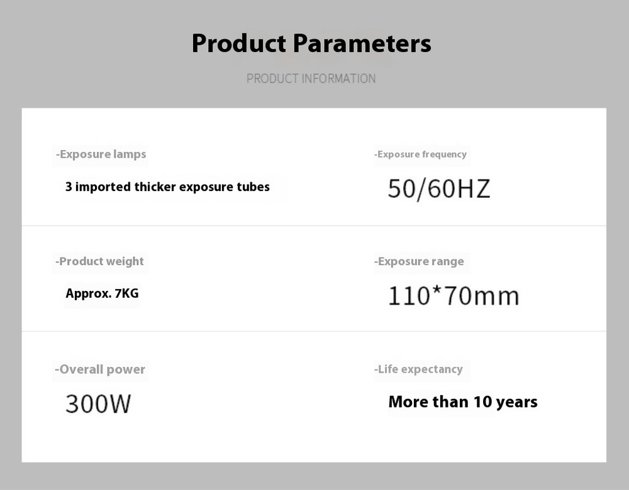
Task: Select the "-Exposure frequency" label
Action: click(x=420, y=155)
